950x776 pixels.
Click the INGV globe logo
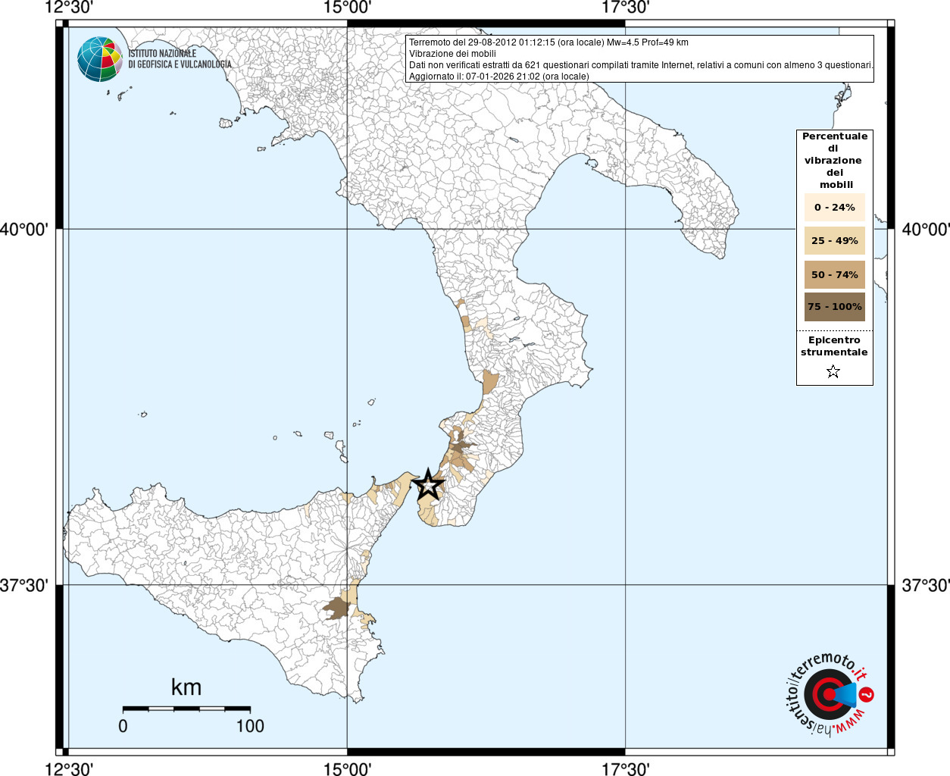[x=99, y=59]
